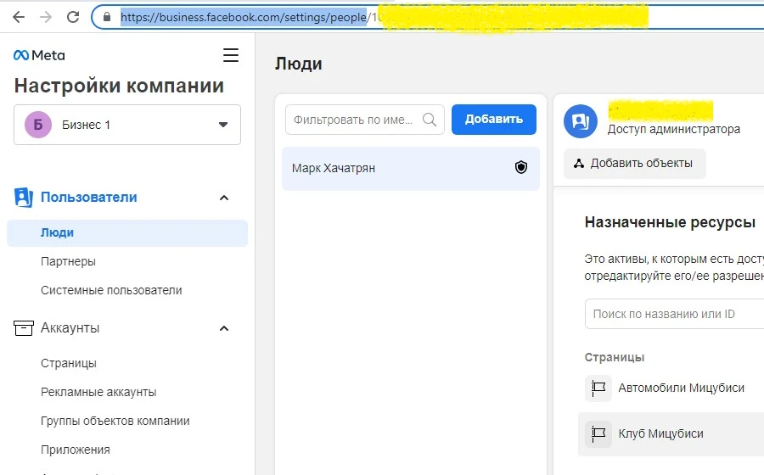Viewport: 764px width, 475px height.
Task: Click the Добавить объекты button
Action: point(635,164)
